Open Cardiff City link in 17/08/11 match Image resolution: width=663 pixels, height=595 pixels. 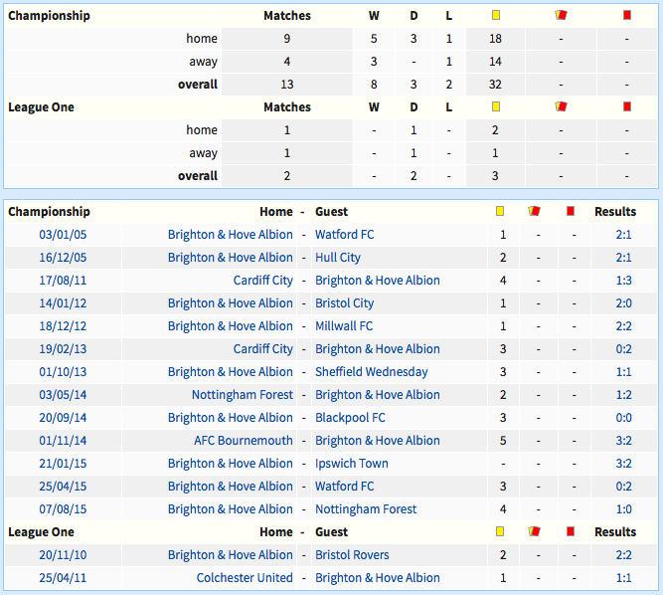click(x=263, y=281)
